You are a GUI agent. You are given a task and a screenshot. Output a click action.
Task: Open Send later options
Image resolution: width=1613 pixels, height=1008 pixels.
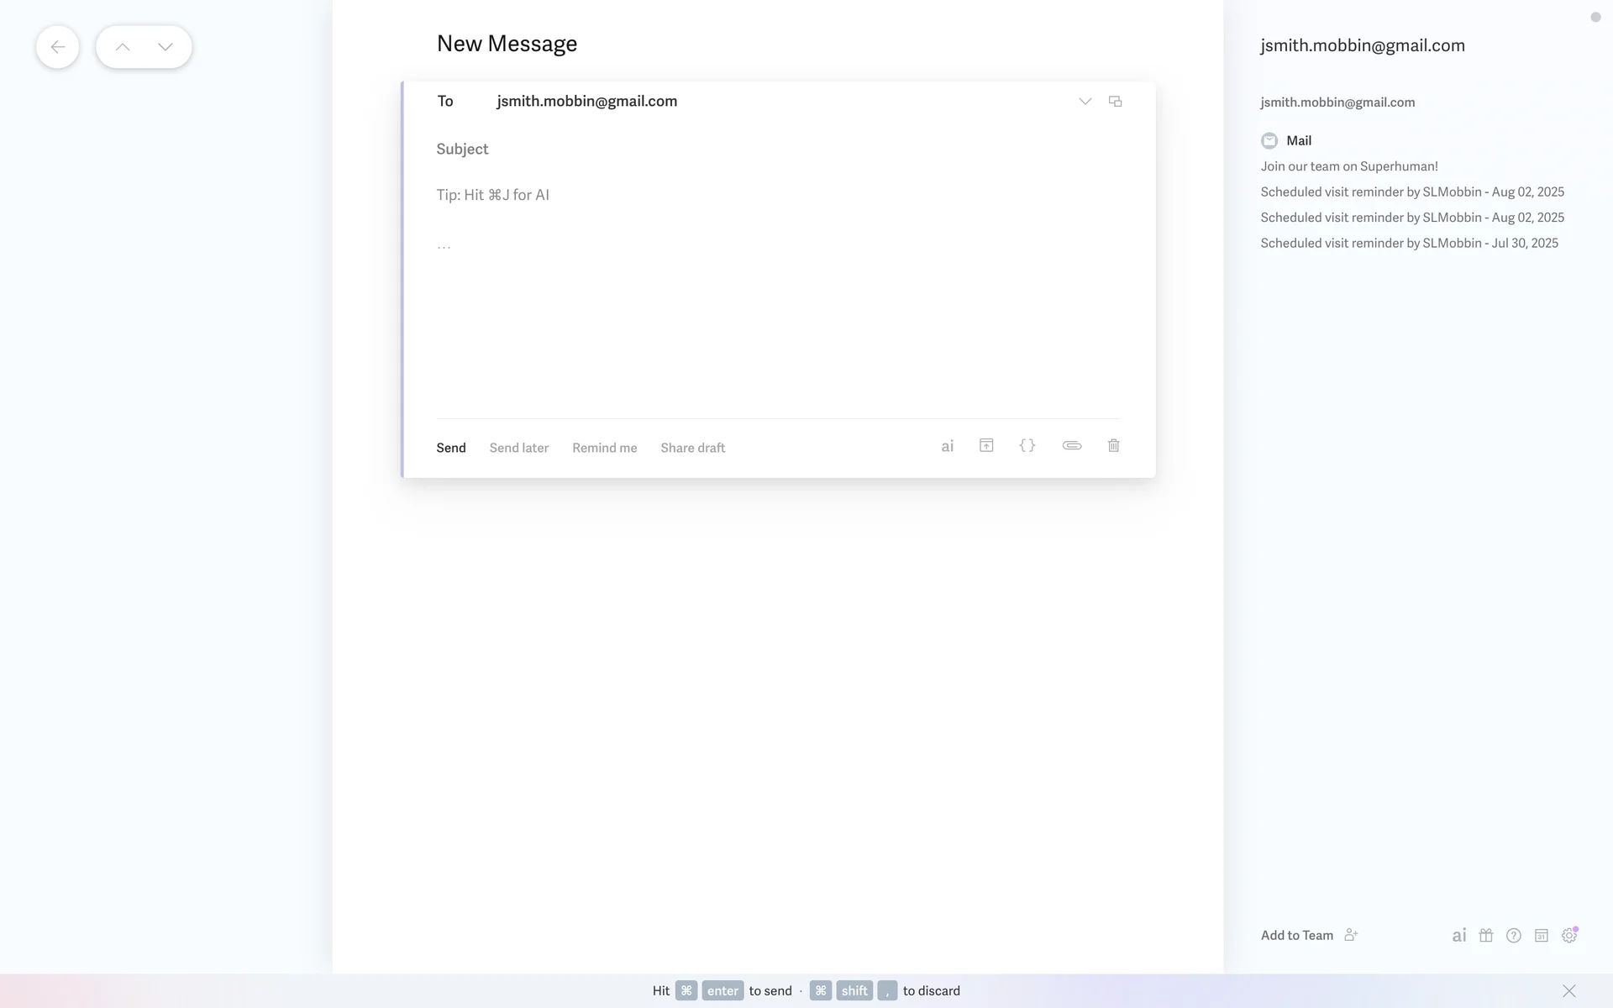click(x=518, y=448)
